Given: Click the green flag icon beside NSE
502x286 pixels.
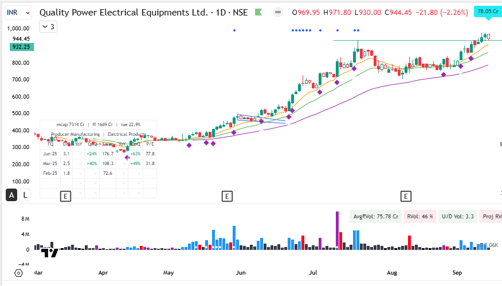Looking at the screenshot, I should (258, 12).
